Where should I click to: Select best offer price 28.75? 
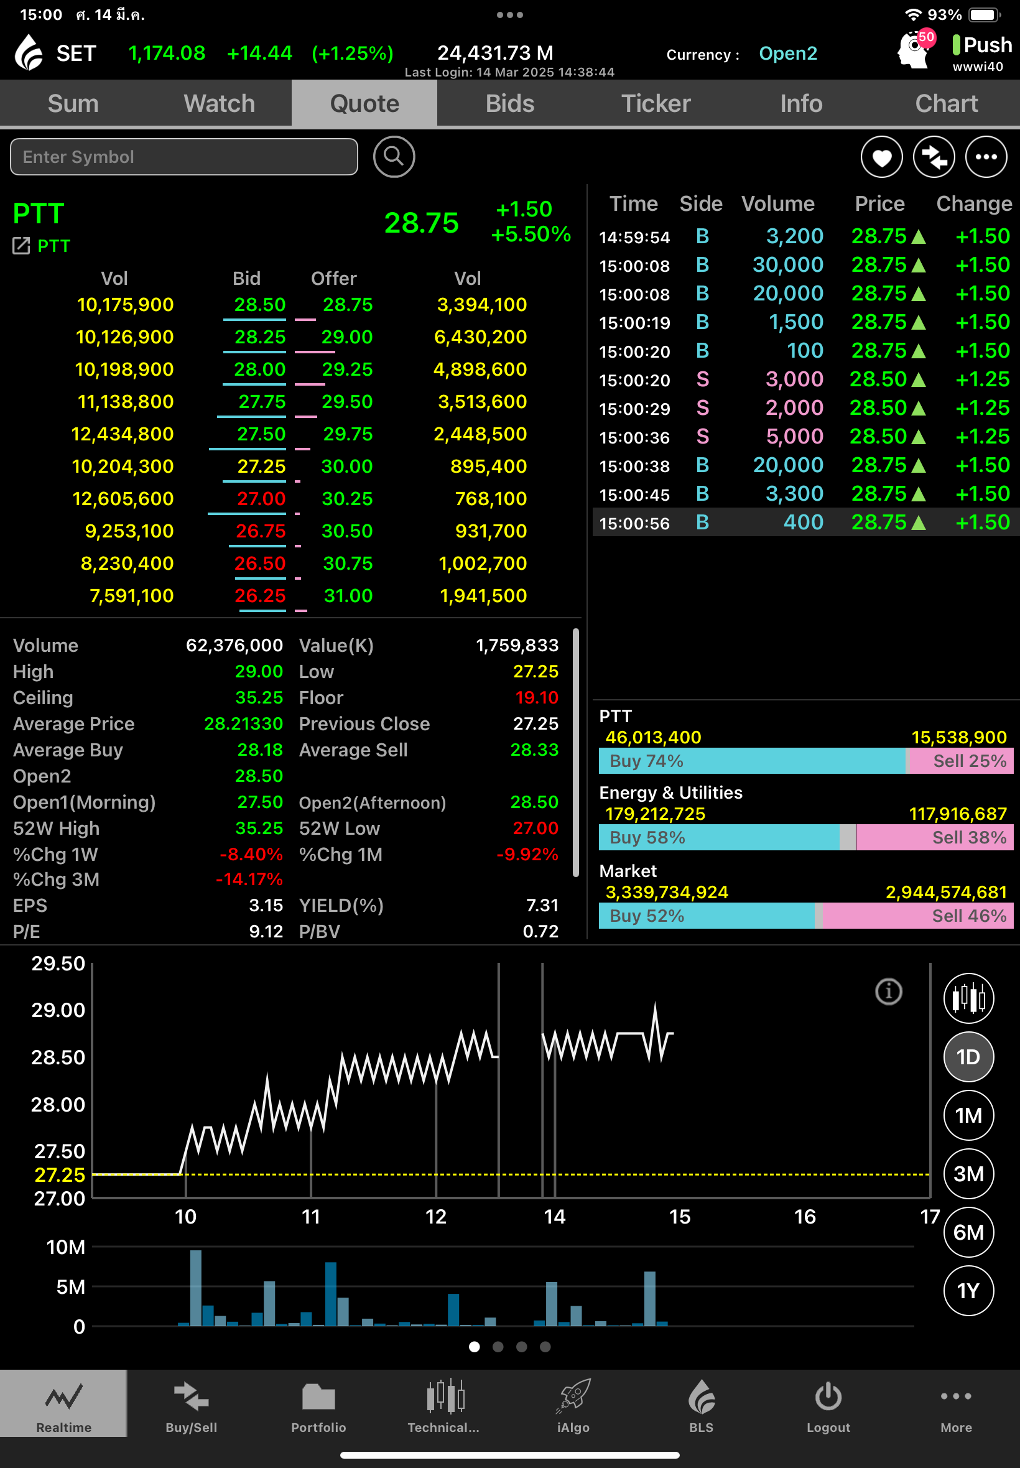[348, 305]
